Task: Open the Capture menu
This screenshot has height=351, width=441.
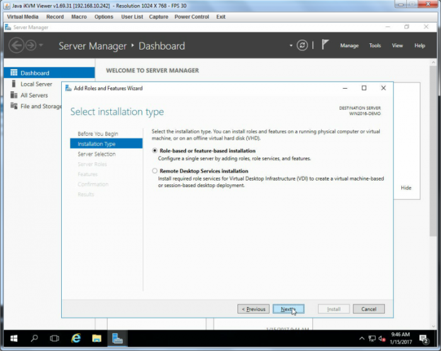Action: 158,17
